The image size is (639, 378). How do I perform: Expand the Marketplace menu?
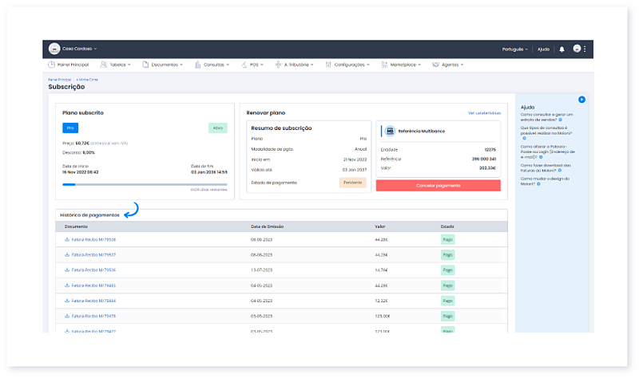point(406,65)
